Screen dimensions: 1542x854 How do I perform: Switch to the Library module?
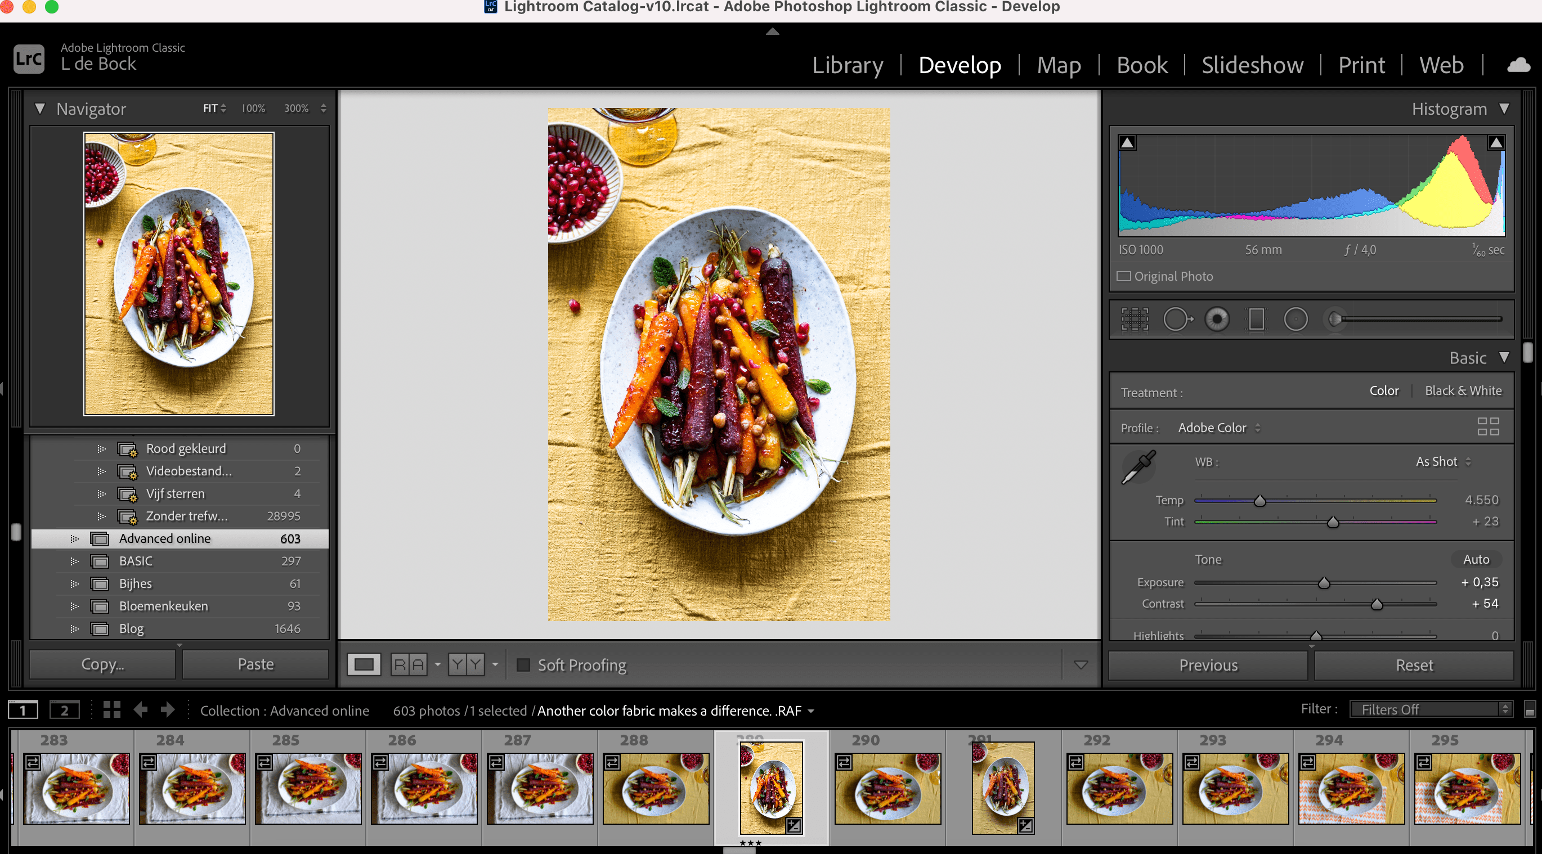(847, 65)
